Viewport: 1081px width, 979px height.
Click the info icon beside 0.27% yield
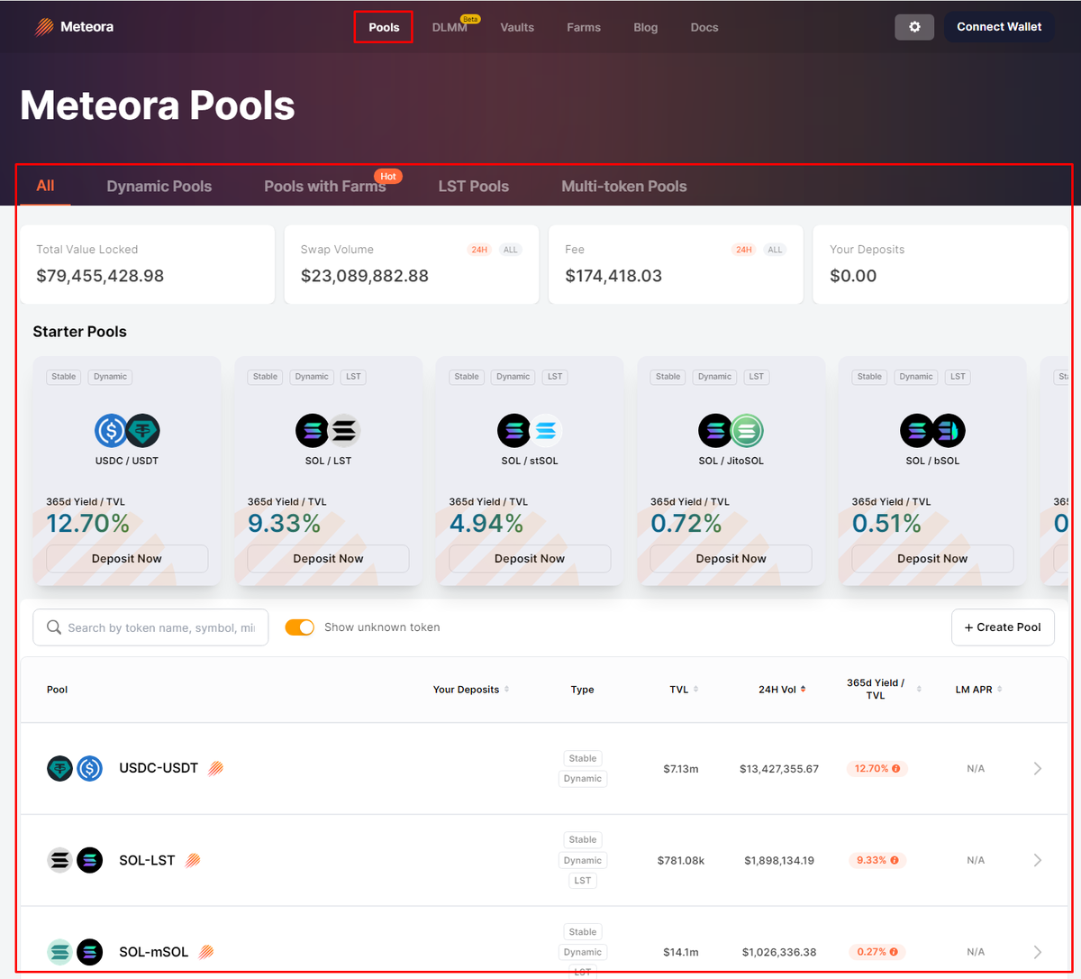pos(895,952)
